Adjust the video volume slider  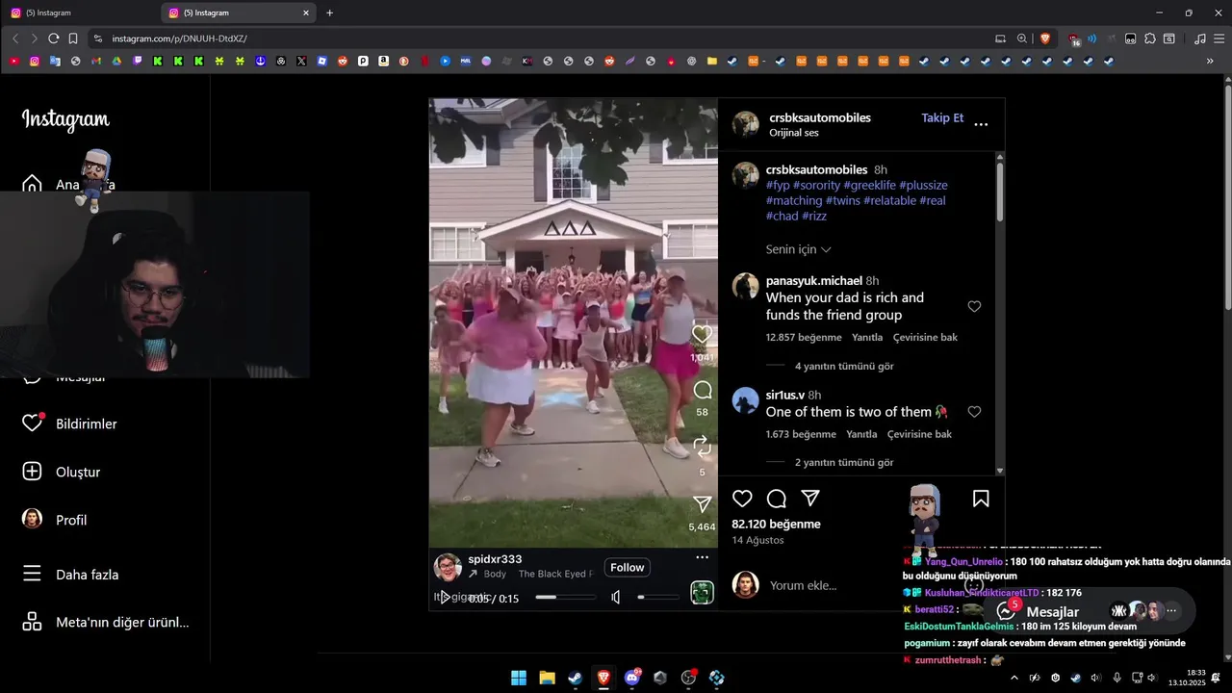658,598
